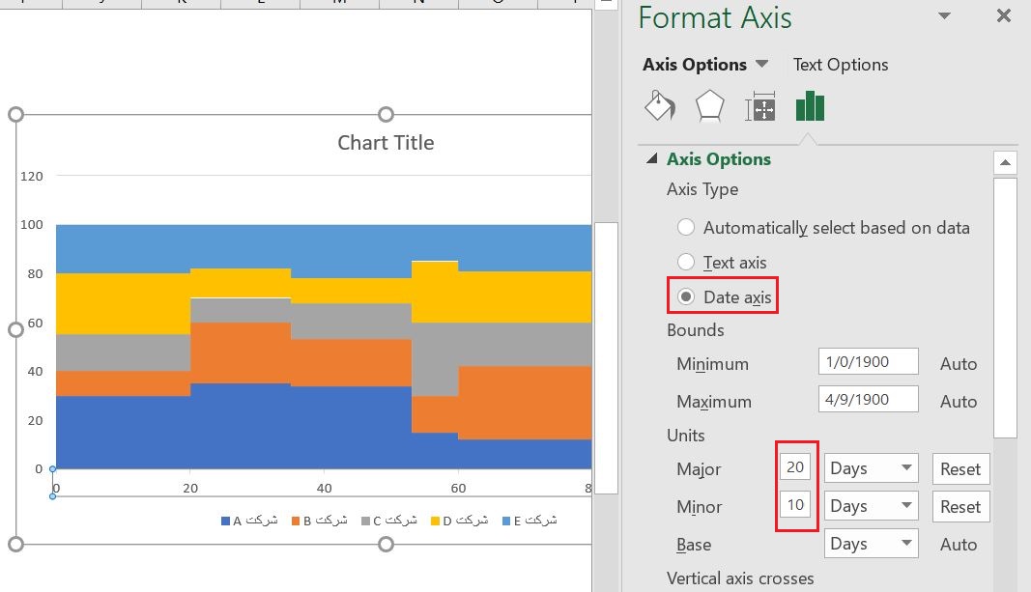Click the chart bottom-middle resize handle

point(386,544)
